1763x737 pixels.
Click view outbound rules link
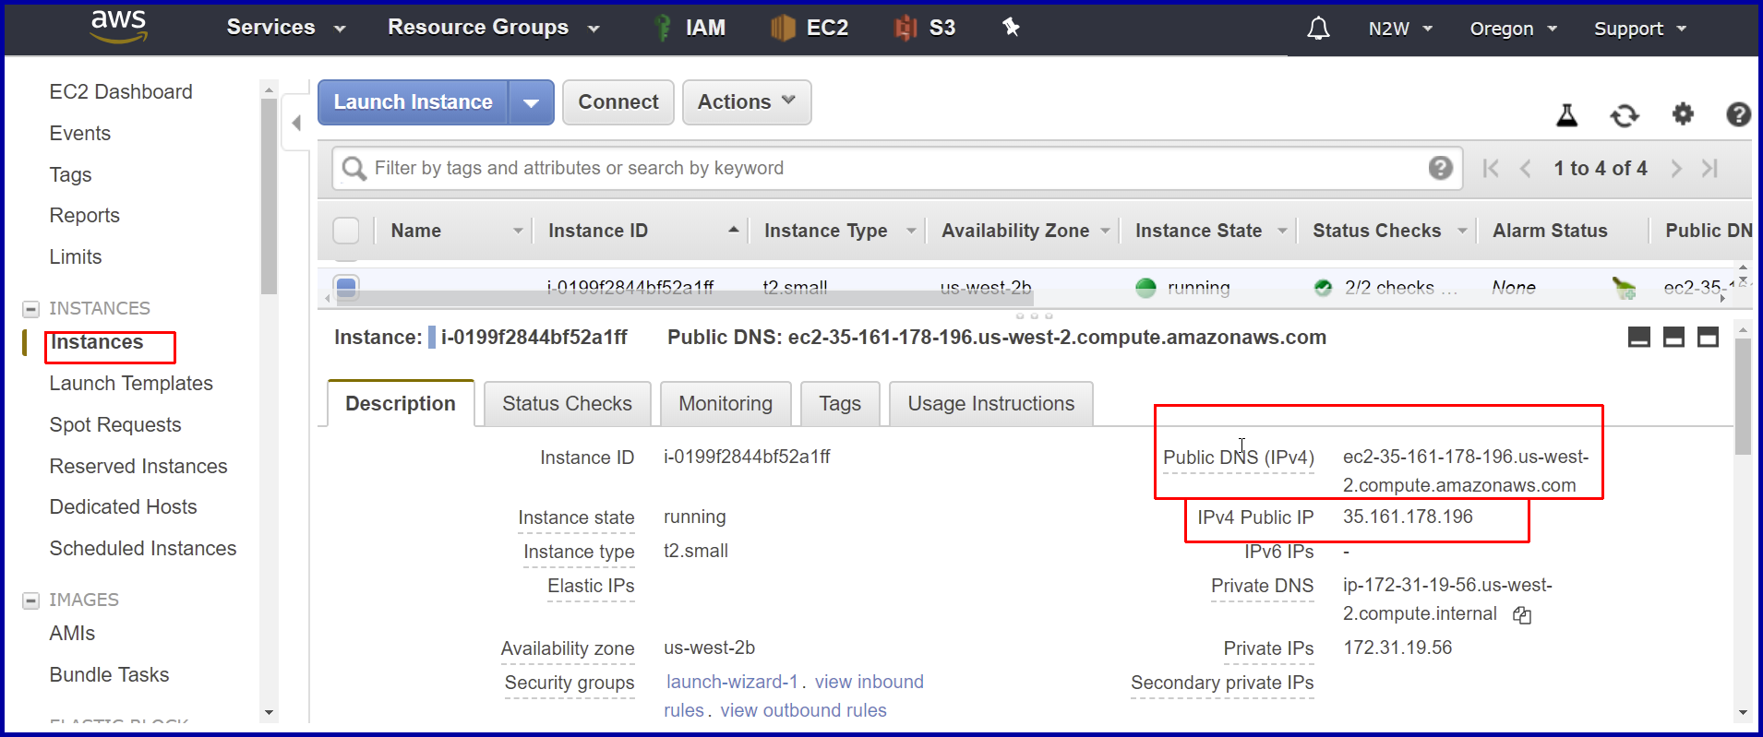[803, 710]
